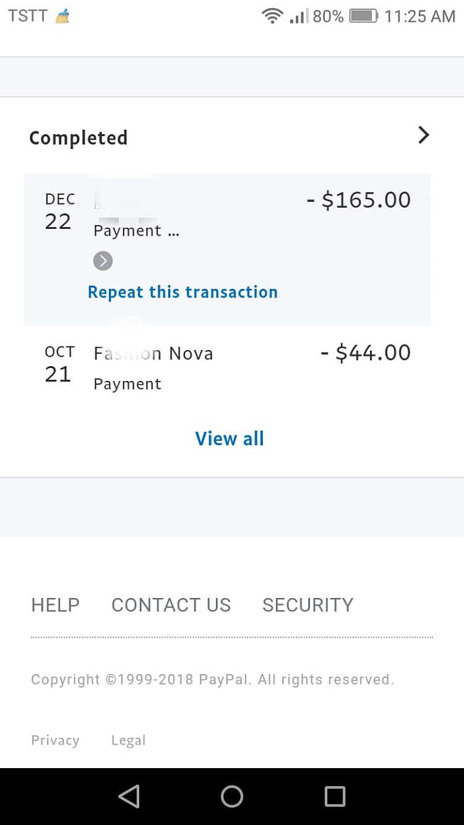The height and width of the screenshot is (825, 464).
Task: Tap the Completed section heading
Action: 79,137
